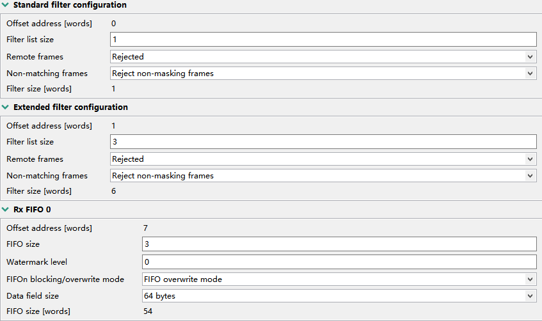Click the Standard filter configuration header title
This screenshot has height=321, width=542.
point(70,5)
